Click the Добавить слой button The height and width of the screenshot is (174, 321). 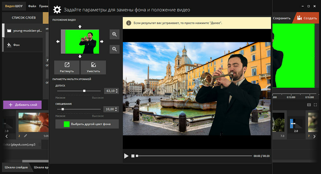tap(23, 105)
